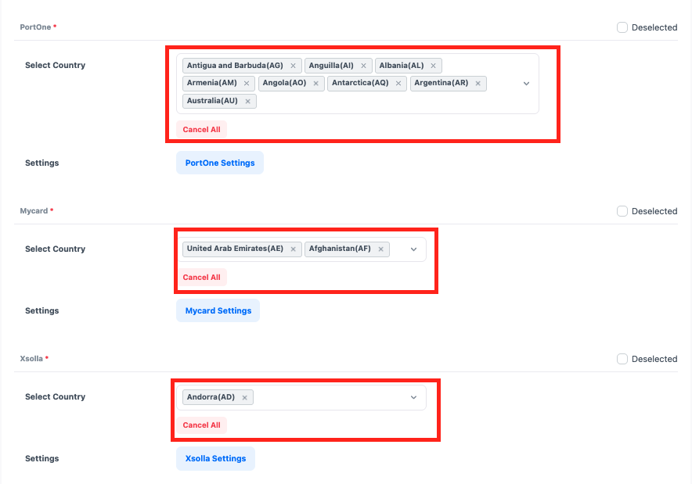Toggle the PortOne Deselected checkbox
The width and height of the screenshot is (692, 484).
pos(622,27)
